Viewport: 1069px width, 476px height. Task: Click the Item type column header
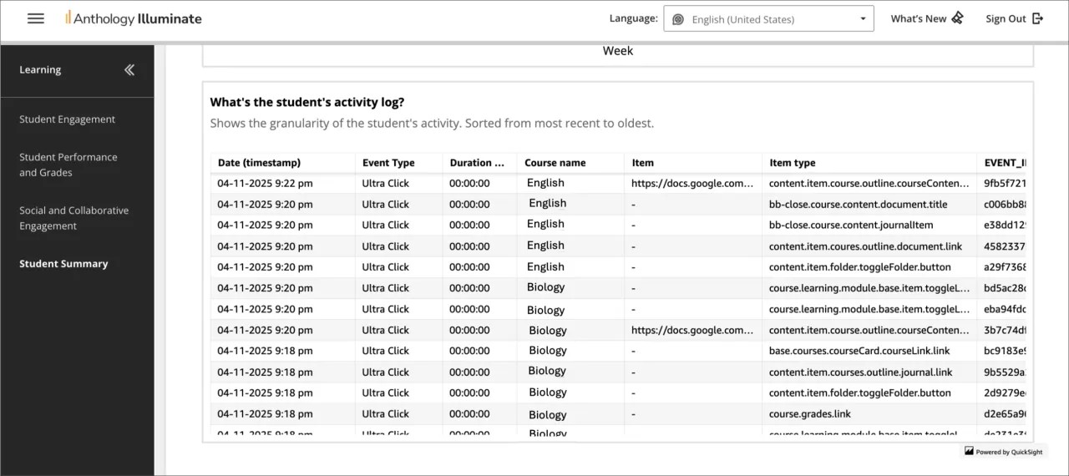click(x=792, y=163)
